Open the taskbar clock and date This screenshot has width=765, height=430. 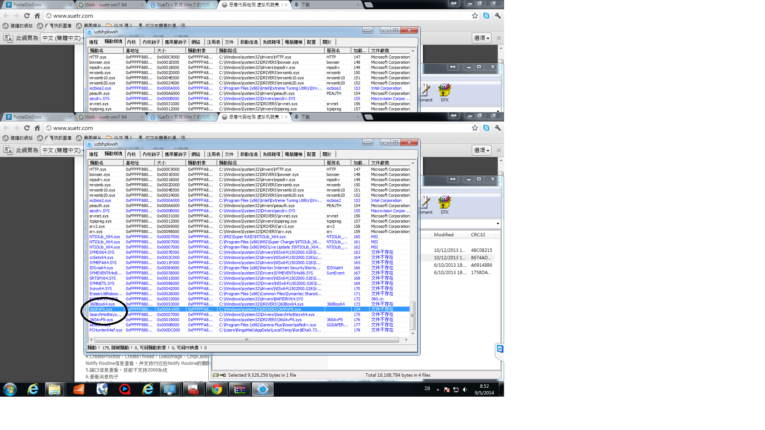click(484, 389)
